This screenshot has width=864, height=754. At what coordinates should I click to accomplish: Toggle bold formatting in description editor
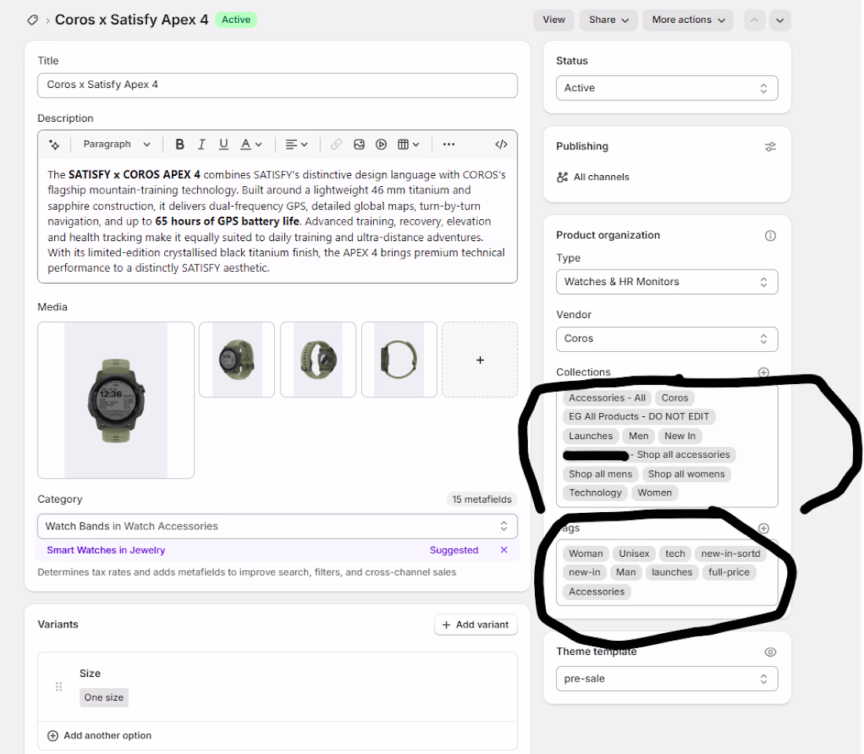point(180,145)
